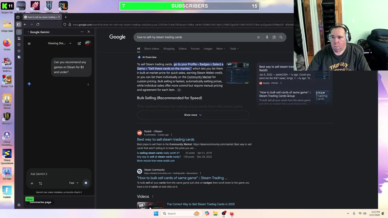Image resolution: width=388 pixels, height=218 pixels.
Task: Click the tracking protection shield icon
Action: 65,25
